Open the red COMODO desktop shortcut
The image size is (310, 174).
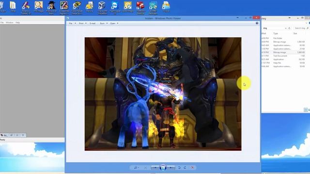click(140, 8)
